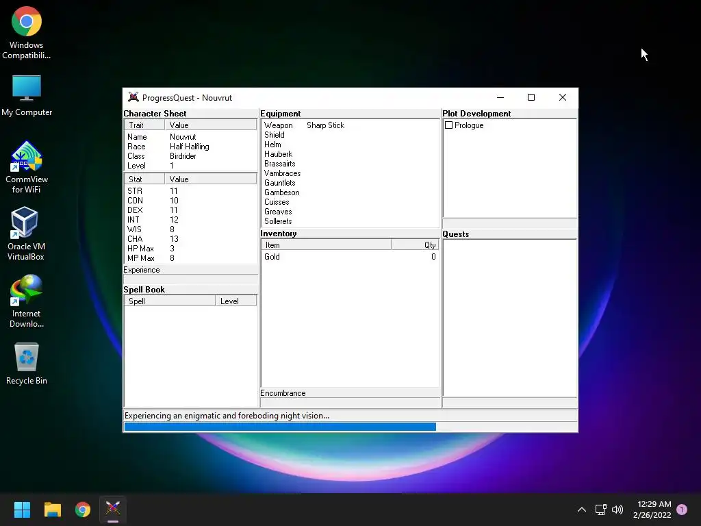Image resolution: width=701 pixels, height=526 pixels.
Task: Select the Race row Half Halfling
Action: click(x=190, y=147)
